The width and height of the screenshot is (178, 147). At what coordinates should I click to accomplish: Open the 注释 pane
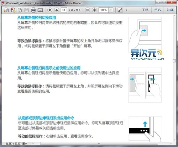tap(170, 10)
